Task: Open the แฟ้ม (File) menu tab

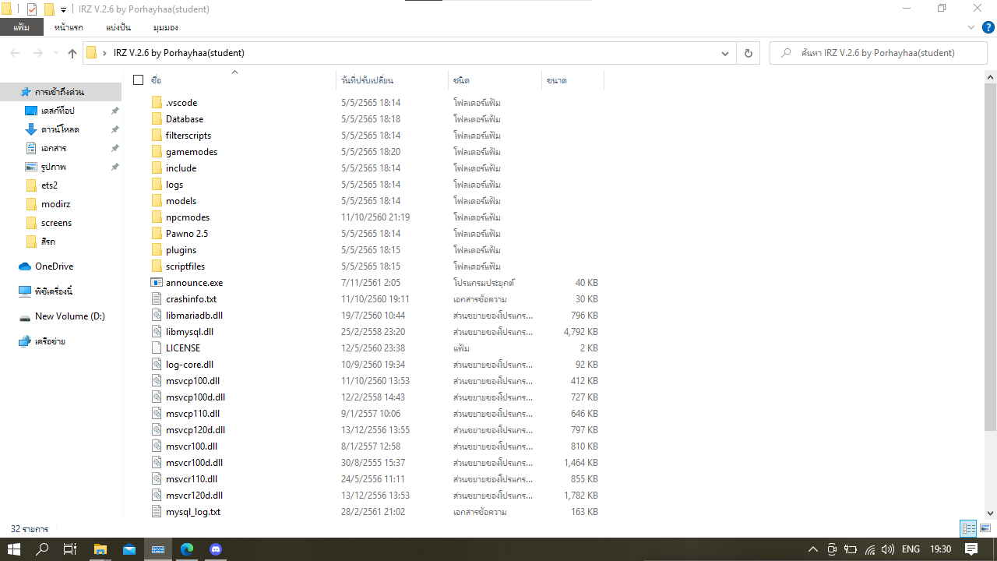Action: click(21, 27)
